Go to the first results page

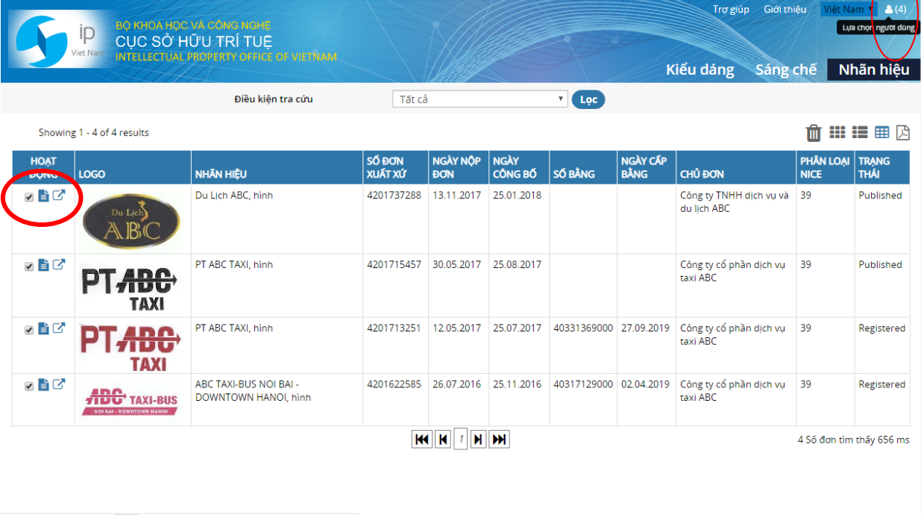tap(422, 440)
